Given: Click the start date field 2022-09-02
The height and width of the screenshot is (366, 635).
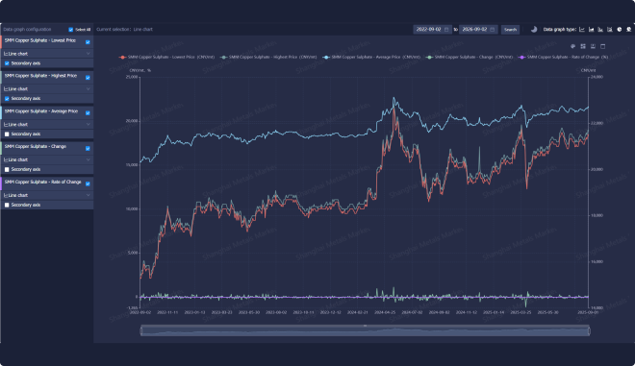Looking at the screenshot, I should coord(432,30).
